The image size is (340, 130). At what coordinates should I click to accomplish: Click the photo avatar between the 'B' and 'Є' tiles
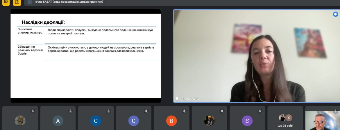[x=209, y=121]
